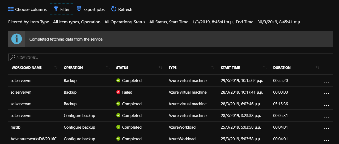
Task: Click the Filter items search field
Action: tap(171, 57)
